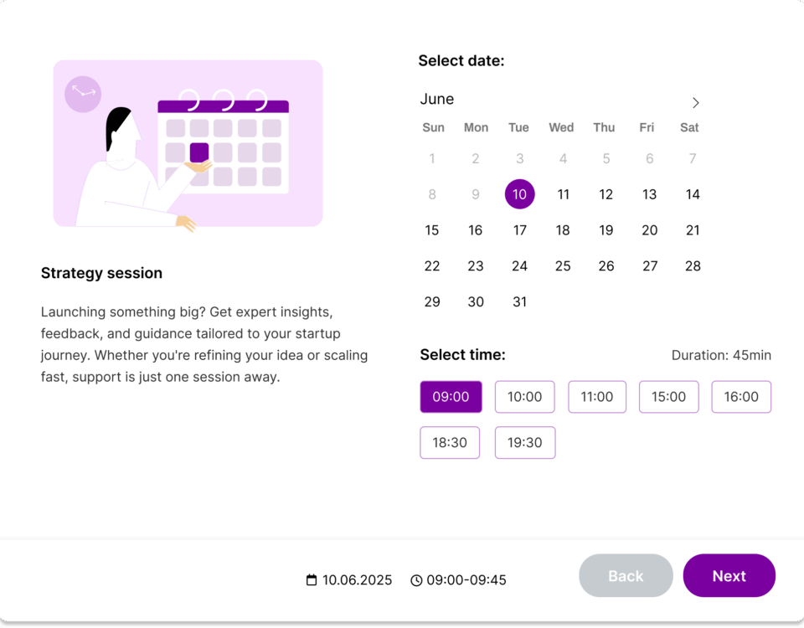Select June 10 on the calendar
The width and height of the screenshot is (804, 628).
pos(519,194)
